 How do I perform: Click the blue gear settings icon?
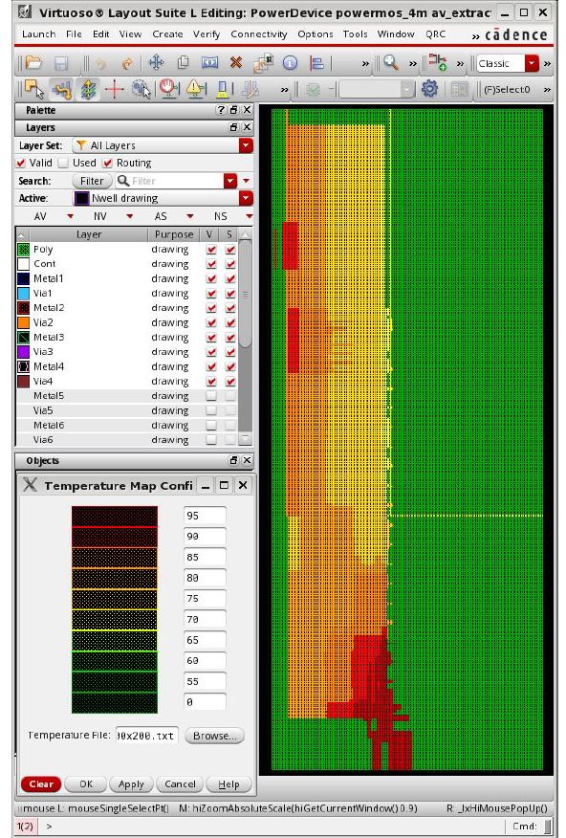point(429,89)
